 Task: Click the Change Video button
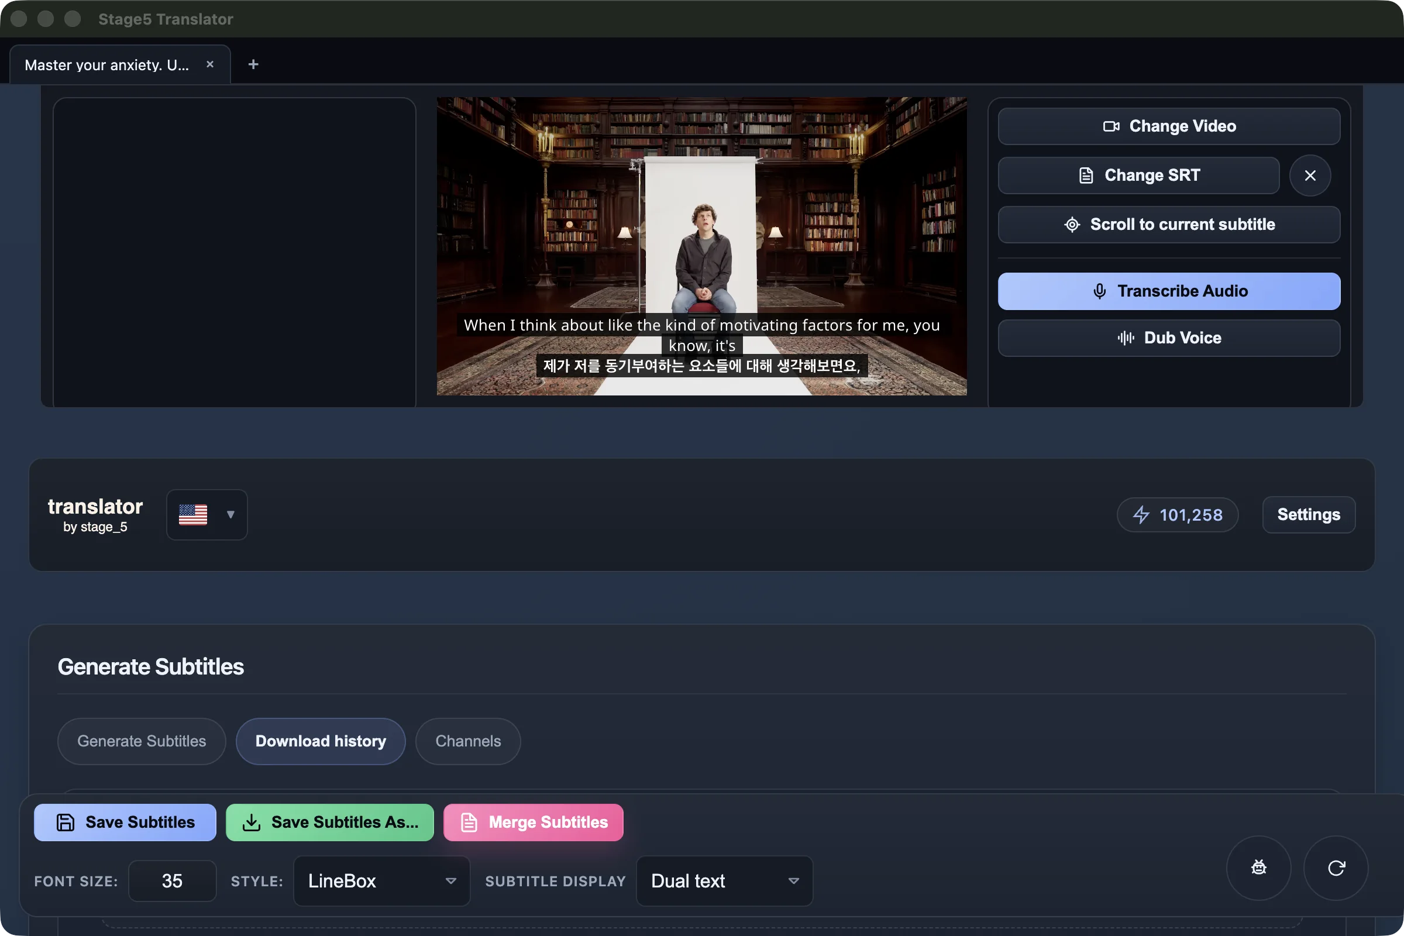[1169, 126]
